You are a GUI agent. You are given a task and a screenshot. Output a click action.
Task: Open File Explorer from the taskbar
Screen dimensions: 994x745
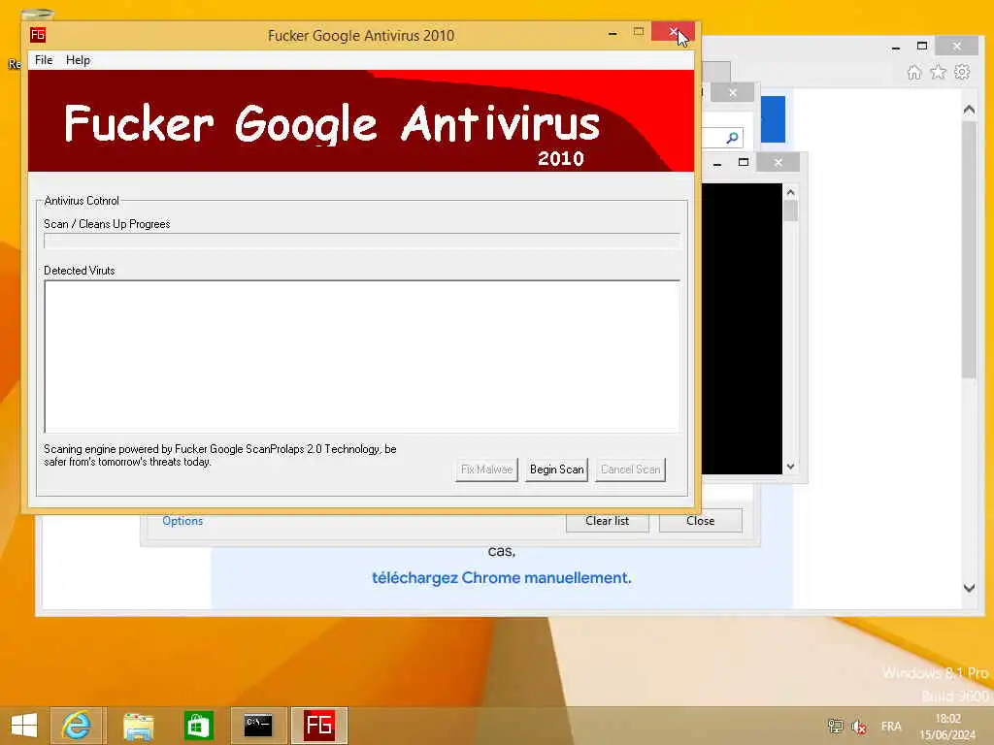coord(138,726)
